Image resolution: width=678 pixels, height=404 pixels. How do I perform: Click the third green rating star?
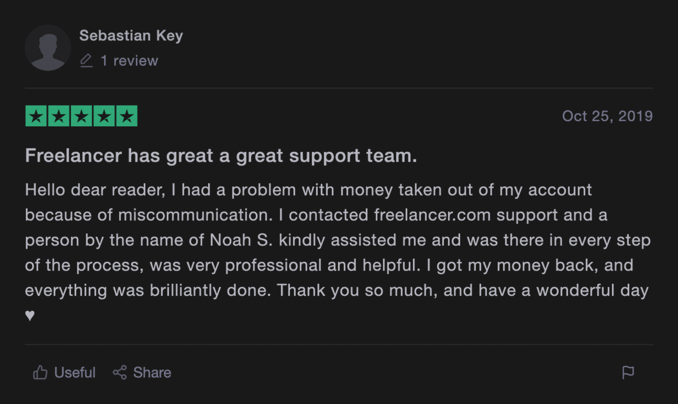click(x=82, y=116)
